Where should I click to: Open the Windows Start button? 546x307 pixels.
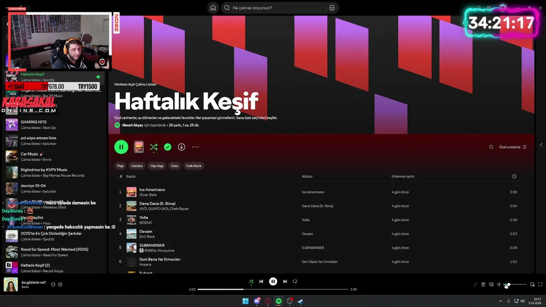(245, 301)
